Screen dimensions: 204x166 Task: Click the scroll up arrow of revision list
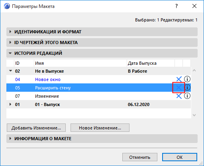tap(194, 70)
